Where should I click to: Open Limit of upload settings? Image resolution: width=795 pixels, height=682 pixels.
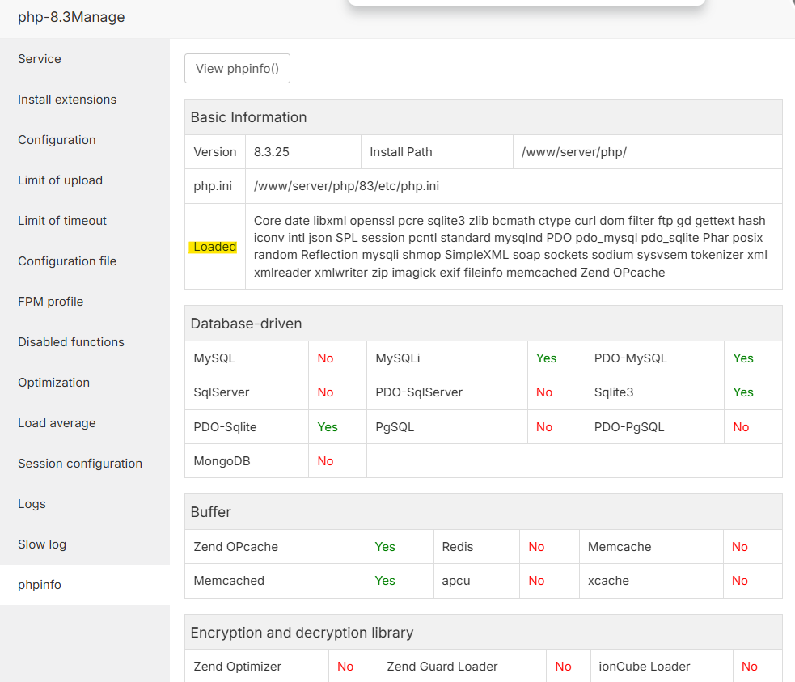60,180
